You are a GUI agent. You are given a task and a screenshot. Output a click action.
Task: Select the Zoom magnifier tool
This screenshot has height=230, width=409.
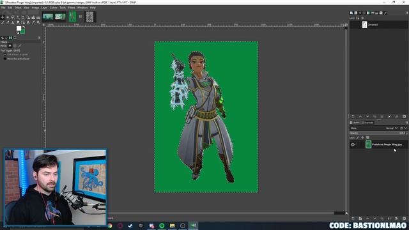point(38,23)
